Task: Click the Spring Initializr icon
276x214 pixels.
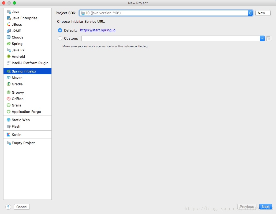Action: click(9, 71)
